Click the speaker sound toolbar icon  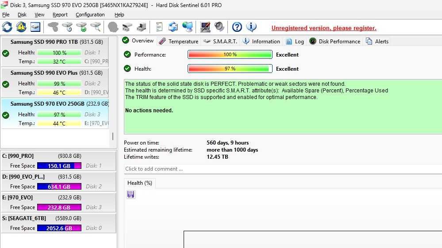point(219,27)
